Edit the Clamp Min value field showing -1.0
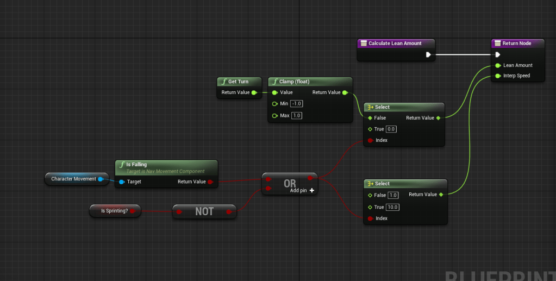The image size is (556, 281). 297,104
